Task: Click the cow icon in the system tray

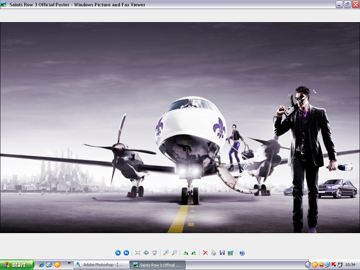Action: [x=340, y=265]
